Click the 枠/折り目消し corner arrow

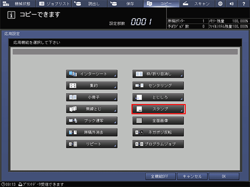coord(181,76)
